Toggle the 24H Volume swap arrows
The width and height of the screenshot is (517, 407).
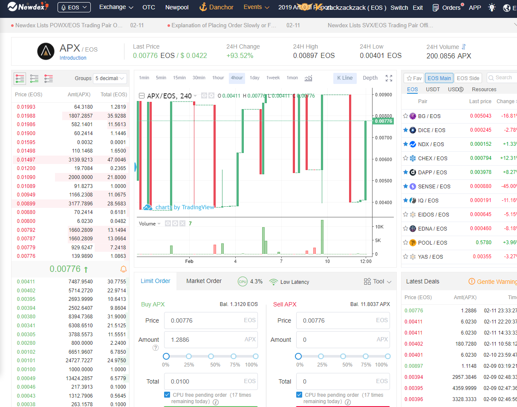[464, 47]
